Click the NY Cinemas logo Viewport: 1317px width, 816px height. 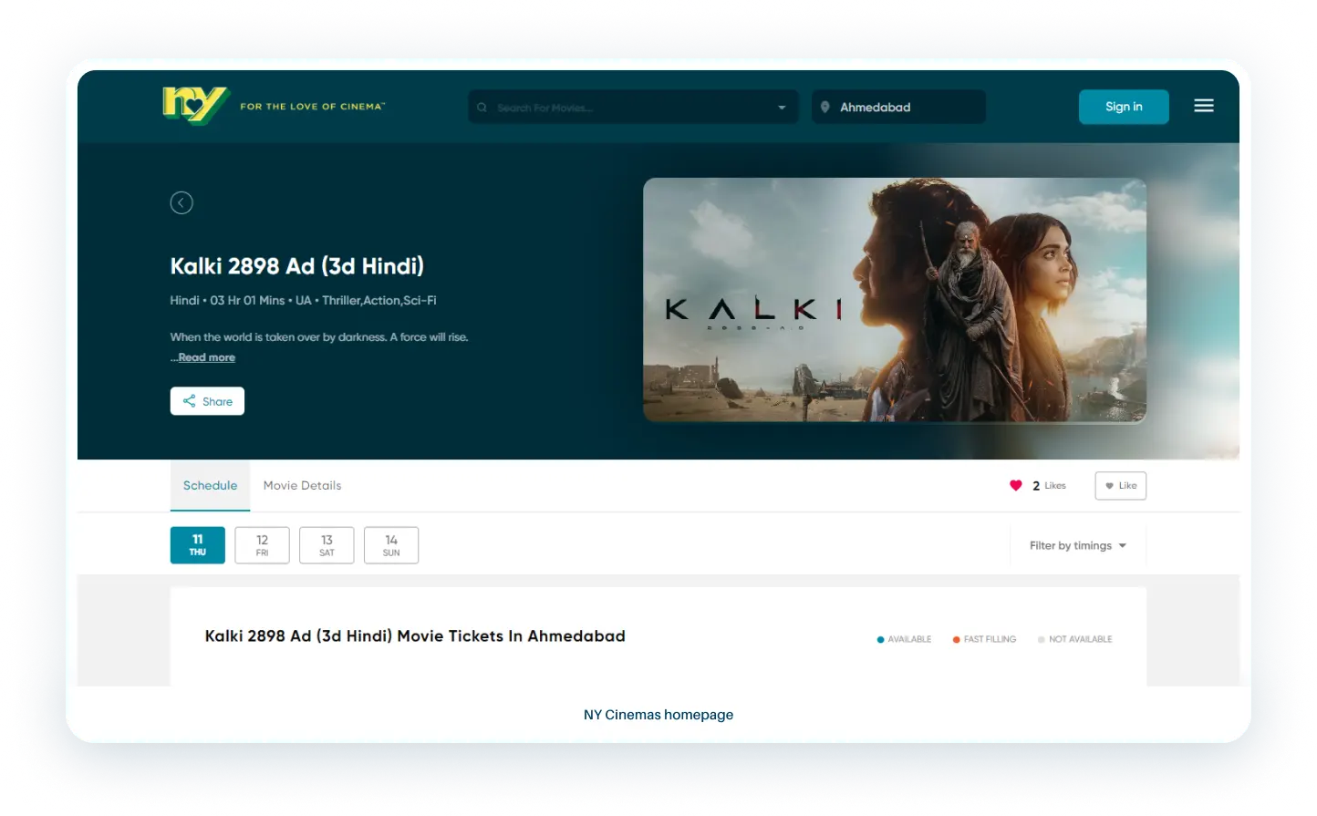(195, 106)
